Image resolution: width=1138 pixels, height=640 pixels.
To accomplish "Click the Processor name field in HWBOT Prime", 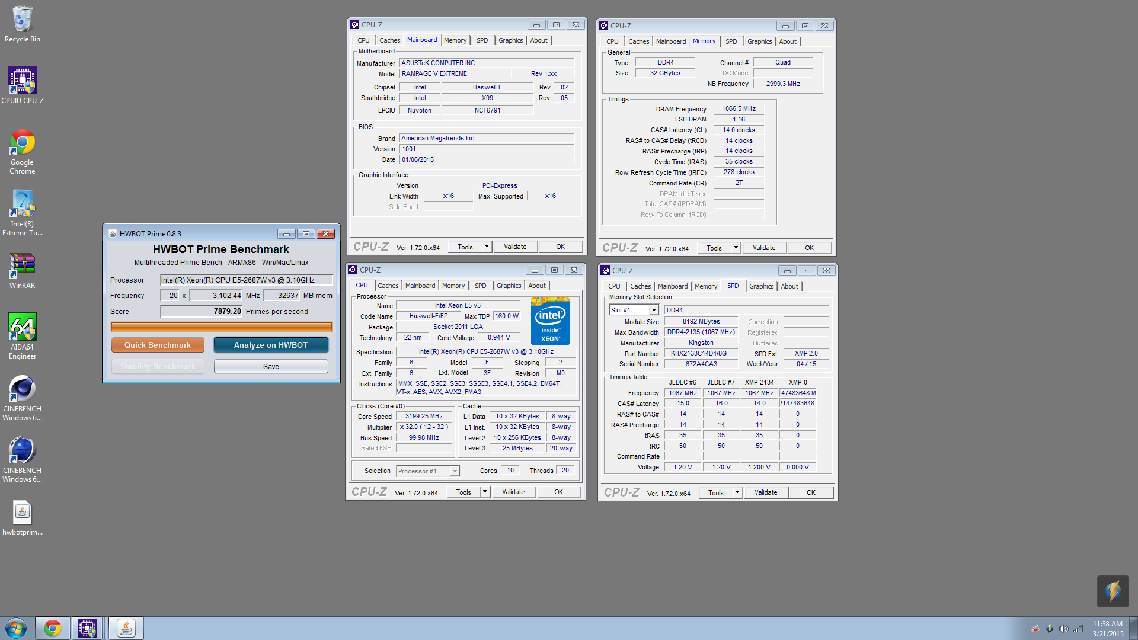I will coord(247,280).
